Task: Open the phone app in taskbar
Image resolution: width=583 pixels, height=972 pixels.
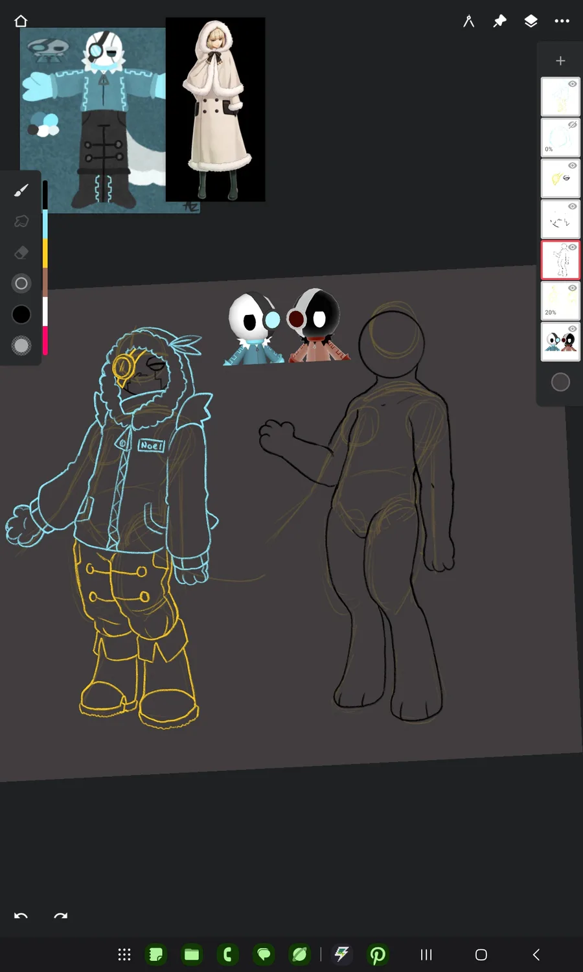Action: [x=228, y=955]
